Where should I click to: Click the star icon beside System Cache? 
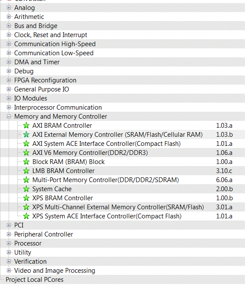coord(26,189)
